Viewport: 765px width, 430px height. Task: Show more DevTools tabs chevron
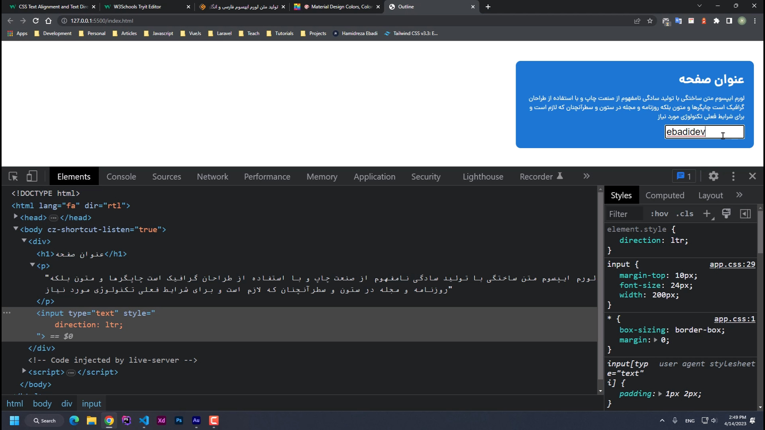586,176
